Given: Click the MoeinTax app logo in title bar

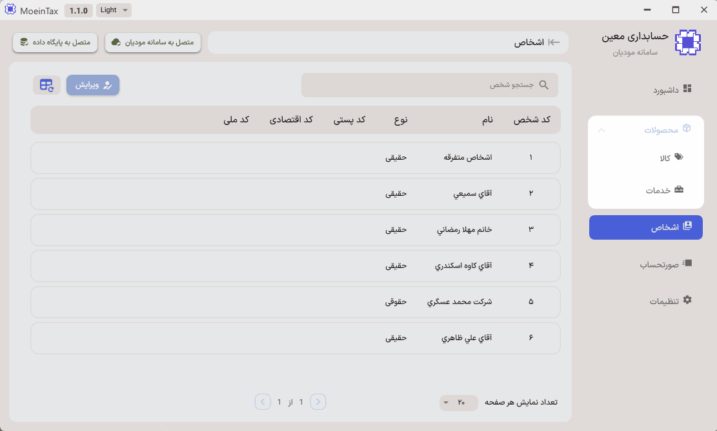Looking at the screenshot, I should coord(10,10).
